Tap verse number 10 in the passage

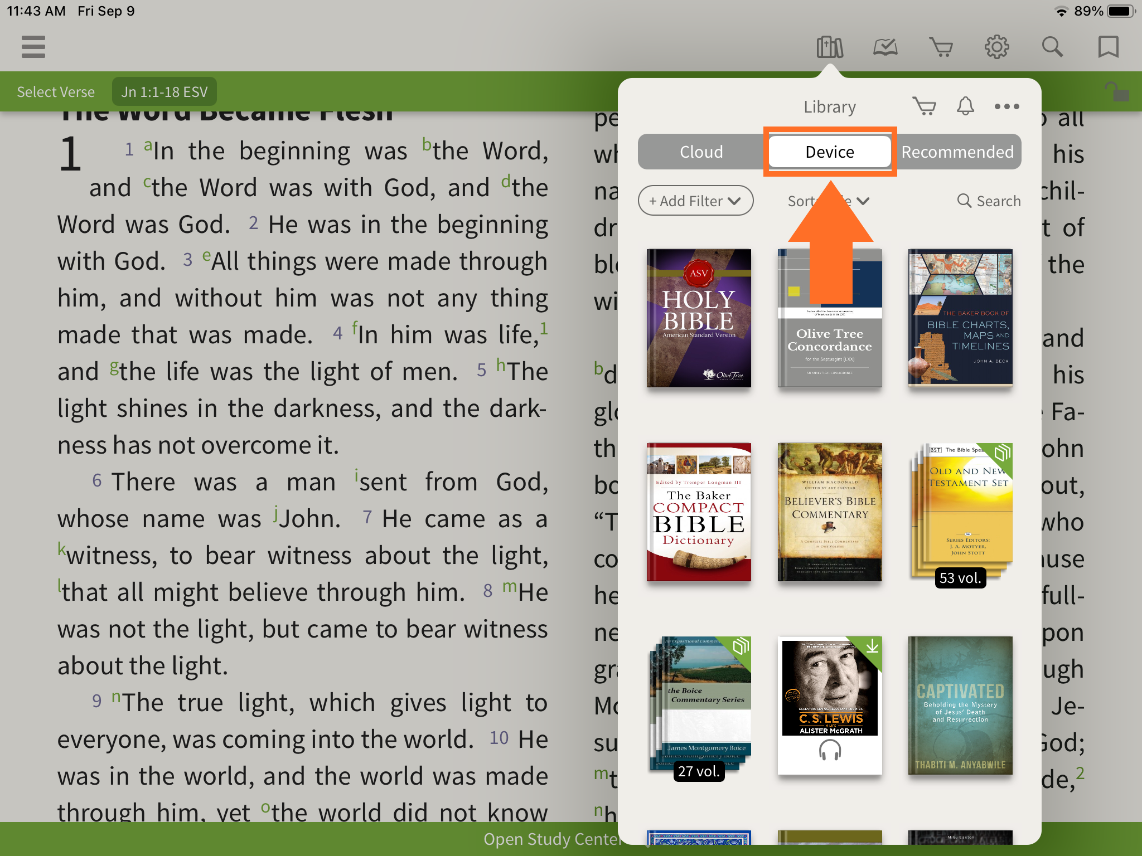click(499, 738)
